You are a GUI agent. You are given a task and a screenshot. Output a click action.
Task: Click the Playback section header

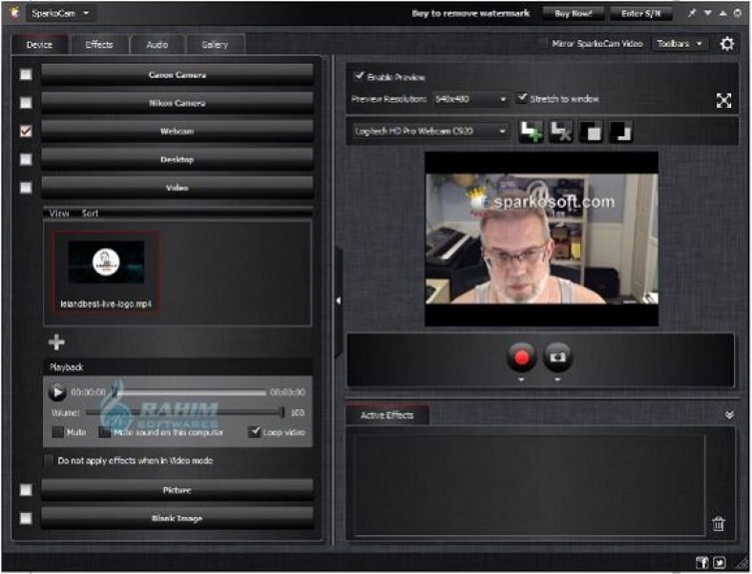click(x=178, y=367)
